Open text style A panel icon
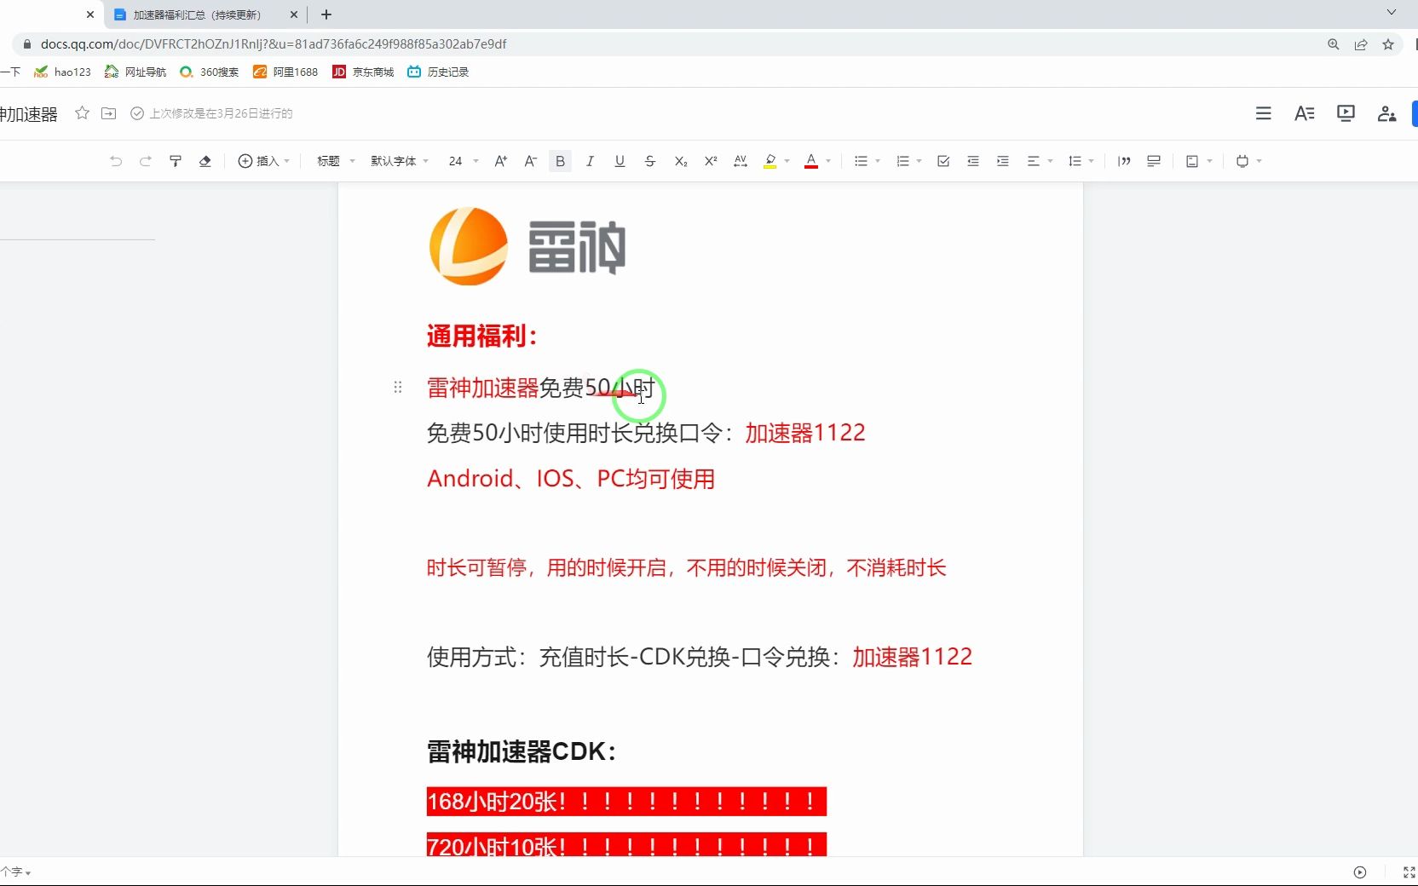This screenshot has height=886, width=1418. tap(1304, 113)
